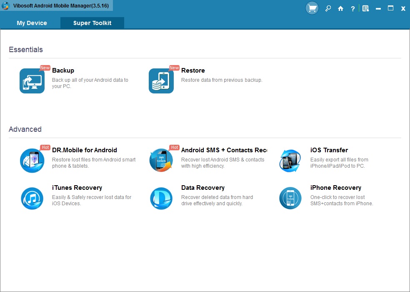Viewport: 410px width, 292px height.
Task: Open the Data Recovery icon
Action: pyautogui.click(x=161, y=198)
